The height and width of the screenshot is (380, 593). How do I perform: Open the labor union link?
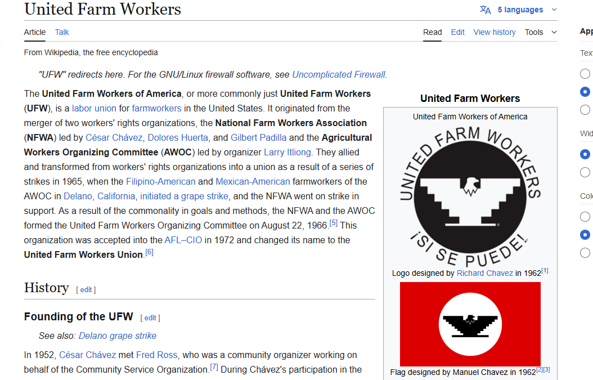pyautogui.click(x=94, y=108)
